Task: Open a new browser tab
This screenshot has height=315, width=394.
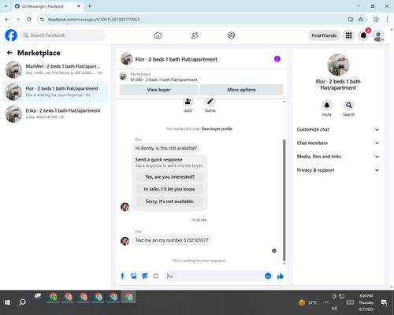Action: tap(90, 6)
